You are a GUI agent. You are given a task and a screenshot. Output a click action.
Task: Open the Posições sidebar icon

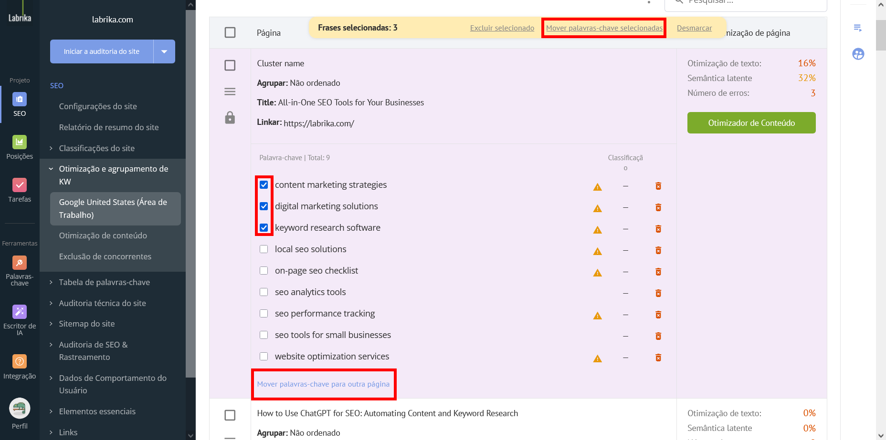20,143
